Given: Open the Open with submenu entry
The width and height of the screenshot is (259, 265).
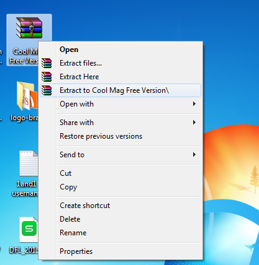Looking at the screenshot, I should pos(120,104).
